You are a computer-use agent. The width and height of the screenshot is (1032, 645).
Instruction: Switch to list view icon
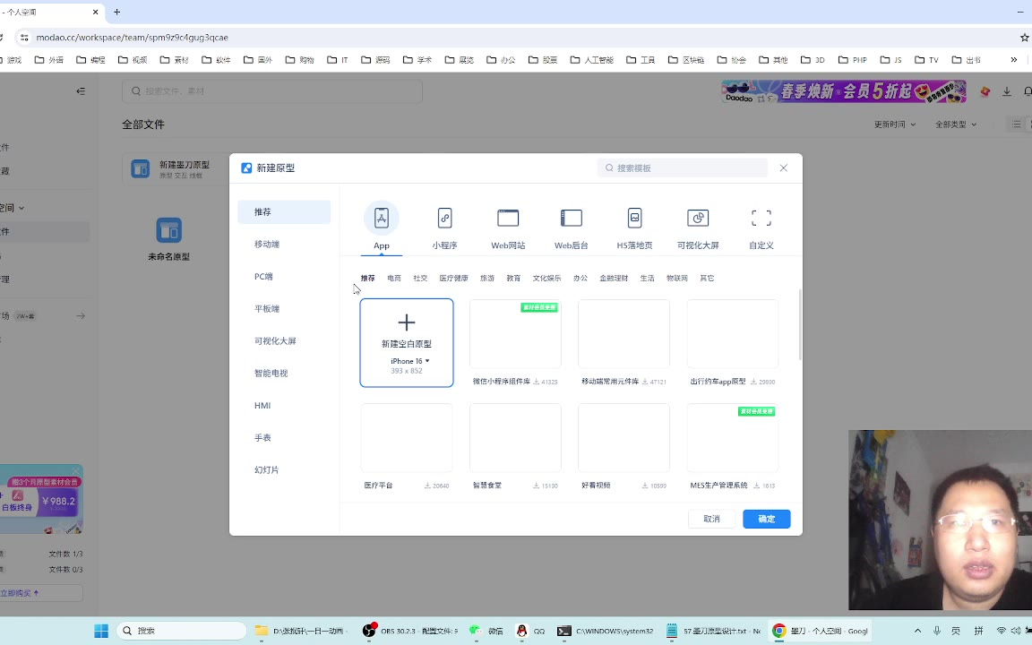(x=1016, y=125)
